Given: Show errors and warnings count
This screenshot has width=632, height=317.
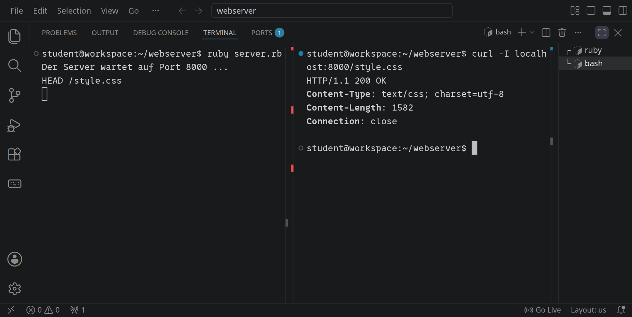Looking at the screenshot, I should tap(43, 310).
